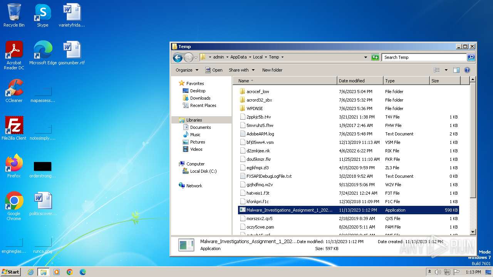Show hidden tray icons arrow

click(x=429, y=272)
